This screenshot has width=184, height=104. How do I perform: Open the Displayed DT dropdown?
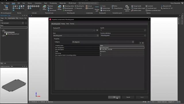pos(94,30)
